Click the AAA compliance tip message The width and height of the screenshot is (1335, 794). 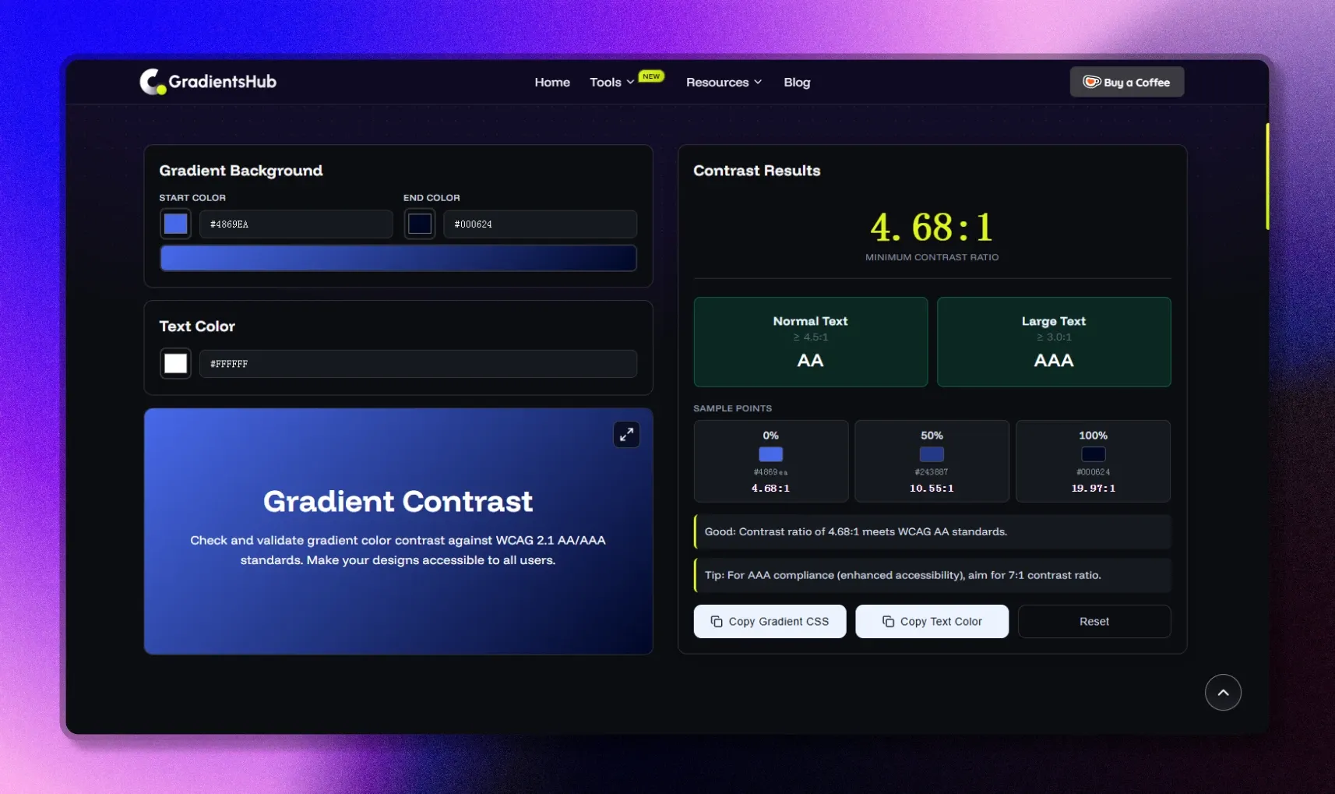[x=932, y=576]
